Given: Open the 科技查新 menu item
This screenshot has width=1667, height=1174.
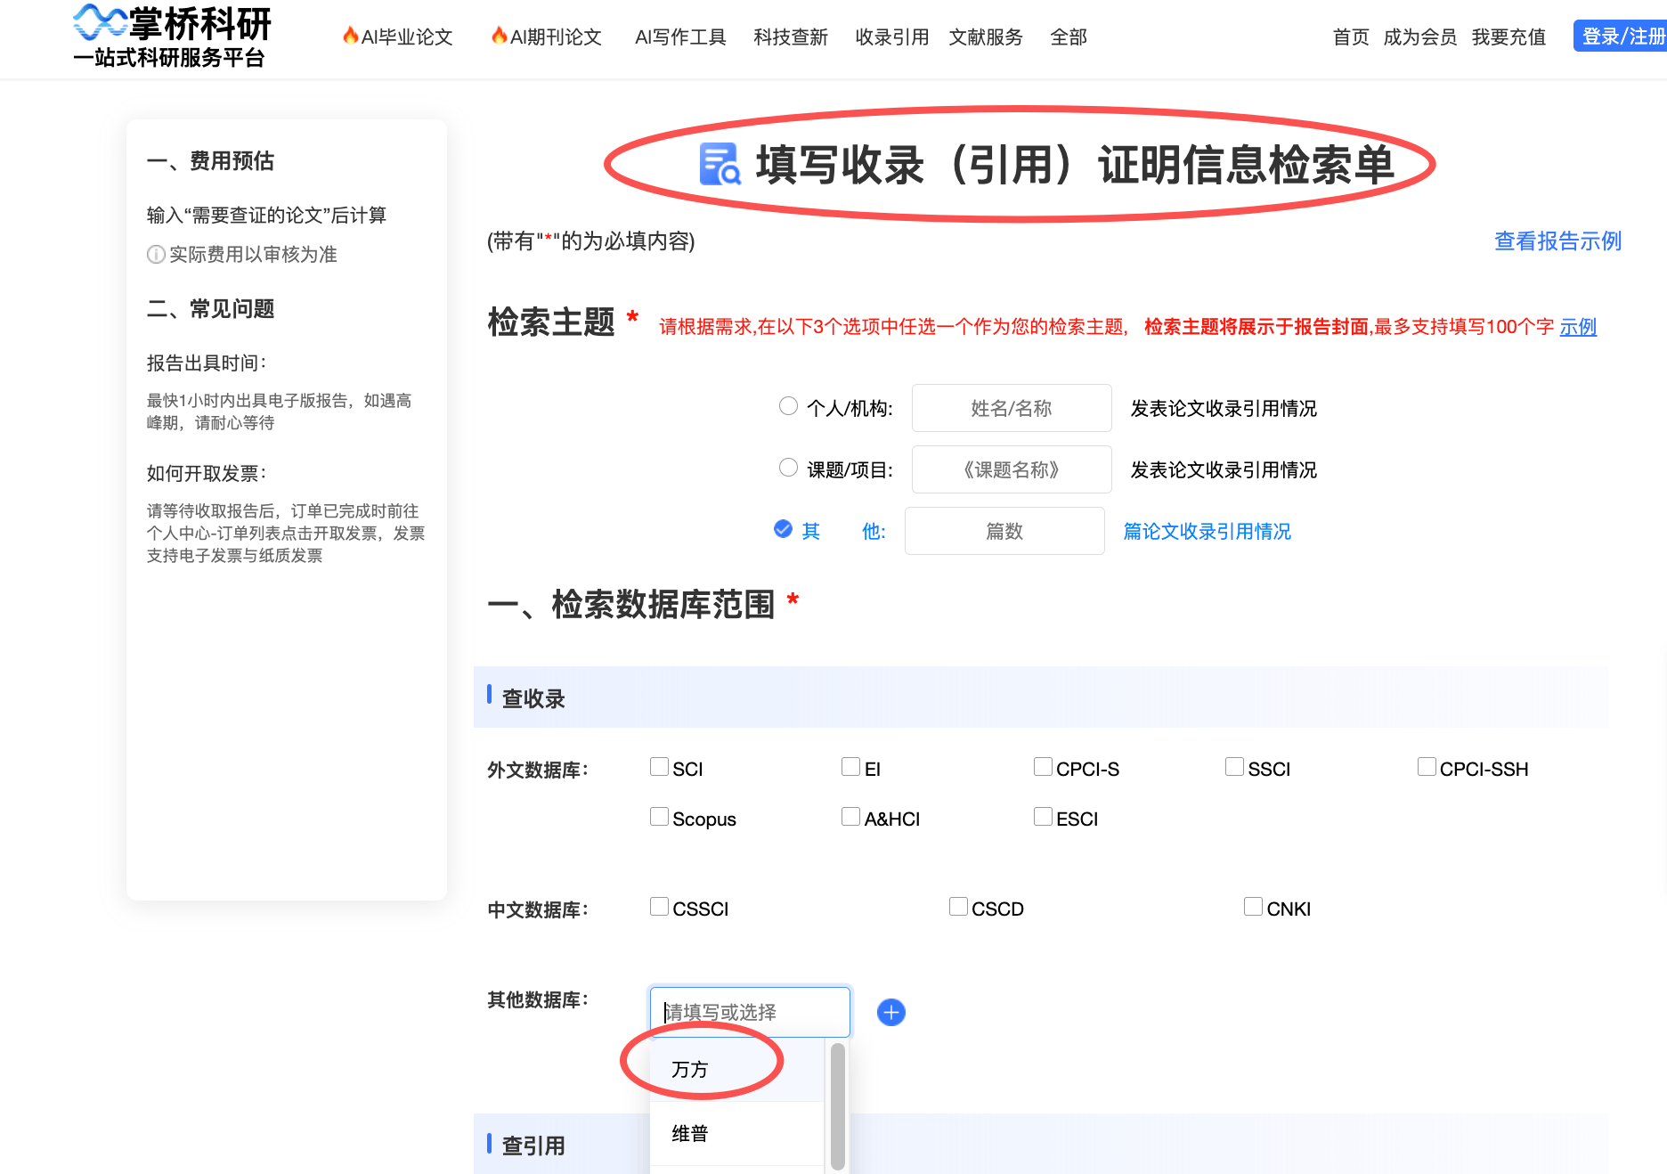Looking at the screenshot, I should (789, 37).
